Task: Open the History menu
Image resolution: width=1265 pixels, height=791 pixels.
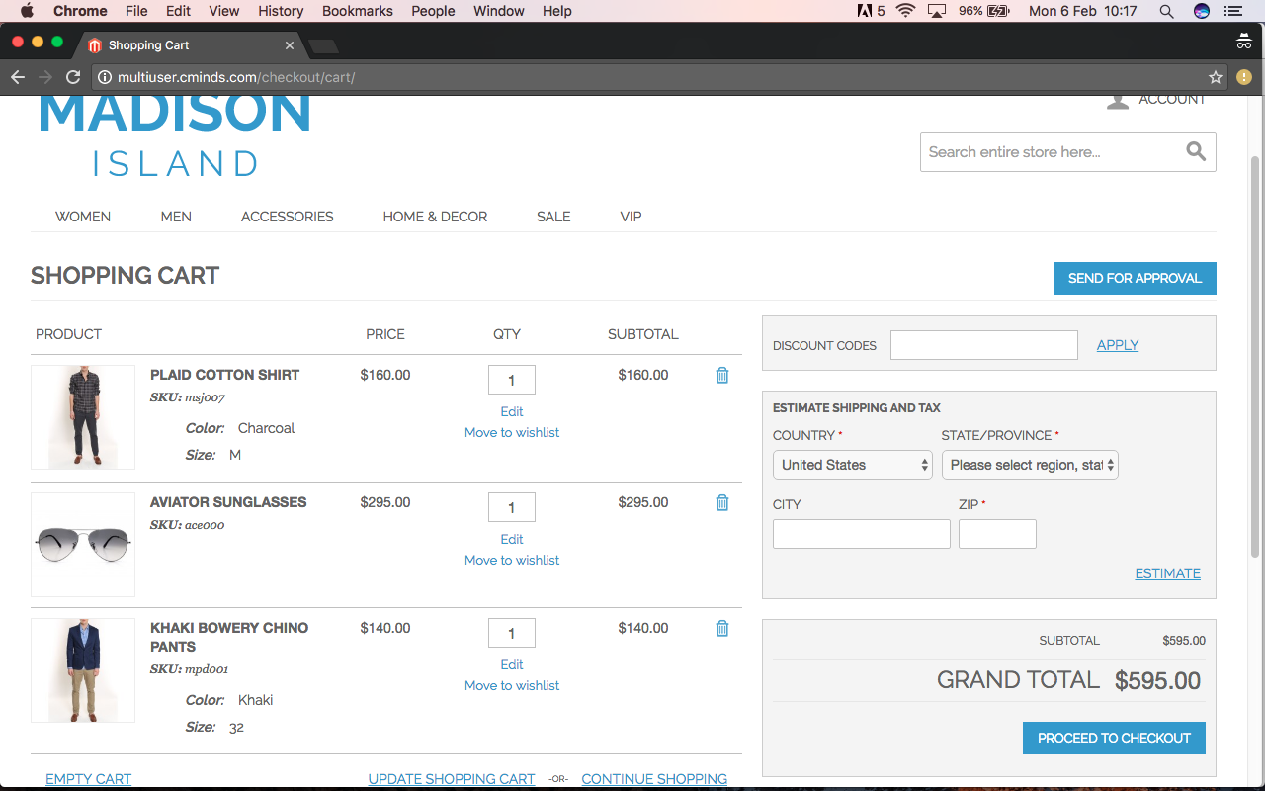Action: (281, 11)
